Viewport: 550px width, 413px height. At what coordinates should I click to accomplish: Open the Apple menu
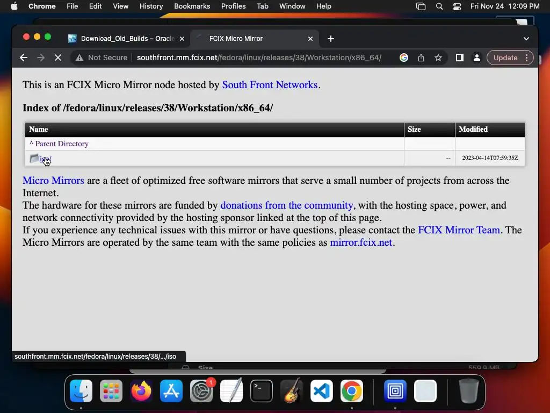[x=14, y=6]
